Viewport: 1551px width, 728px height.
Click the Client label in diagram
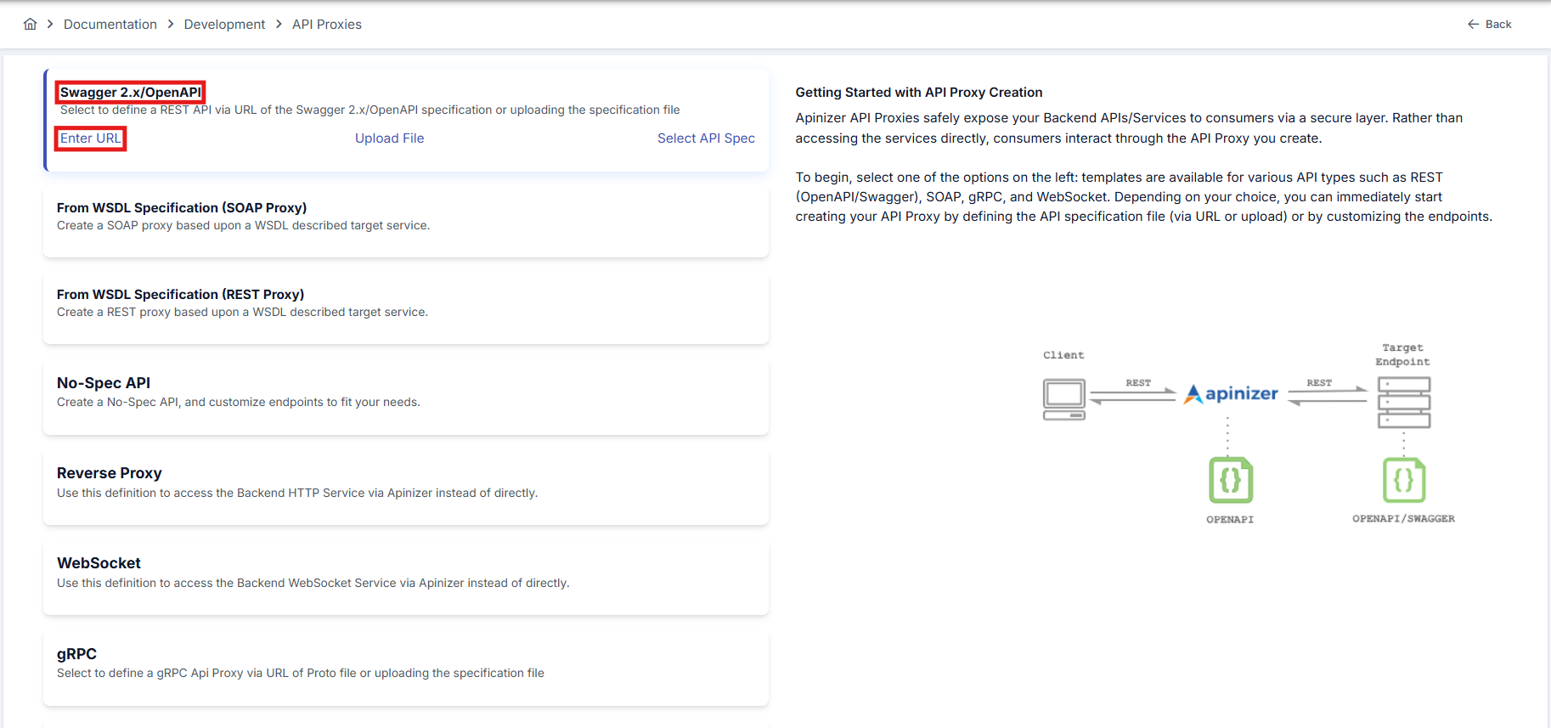(1063, 355)
